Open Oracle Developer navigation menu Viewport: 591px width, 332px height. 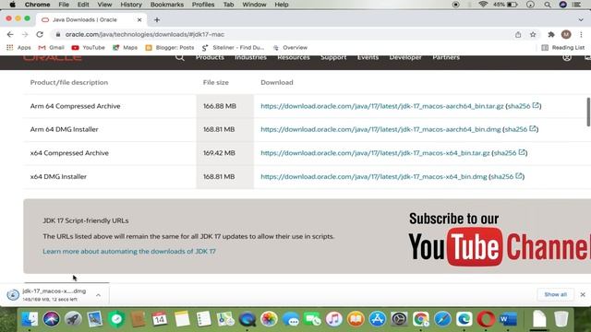405,57
